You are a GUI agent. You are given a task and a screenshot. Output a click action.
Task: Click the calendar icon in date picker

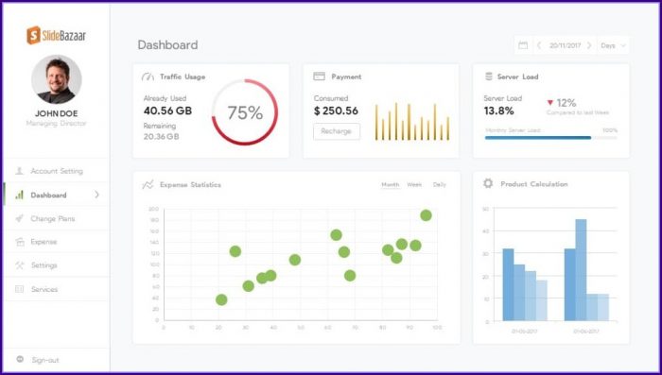[x=523, y=45]
